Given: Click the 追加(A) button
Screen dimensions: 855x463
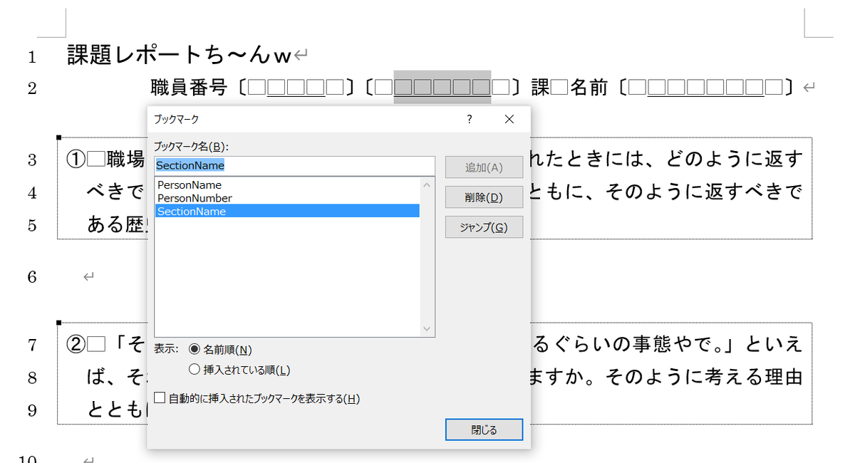Looking at the screenshot, I should coord(484,167).
